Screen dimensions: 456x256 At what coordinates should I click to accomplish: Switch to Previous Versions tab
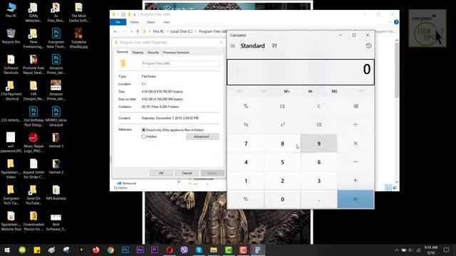point(176,53)
